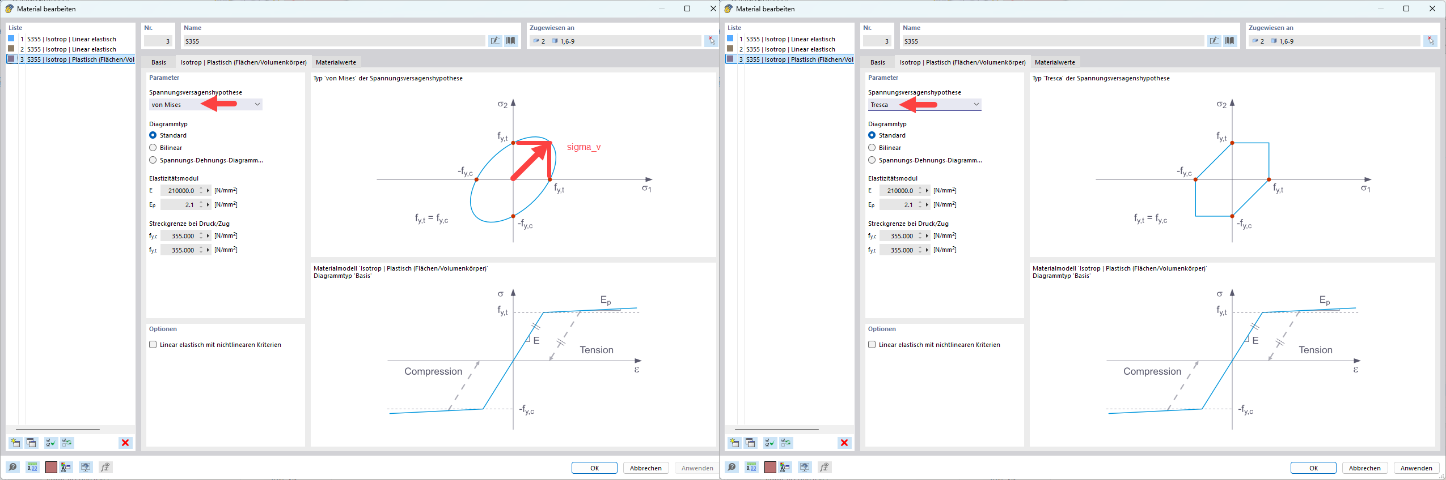Enable 'Linear elastisch mit nichtlinearen Kriterien' in left dialog
Screen dimensions: 1446x480
(153, 345)
